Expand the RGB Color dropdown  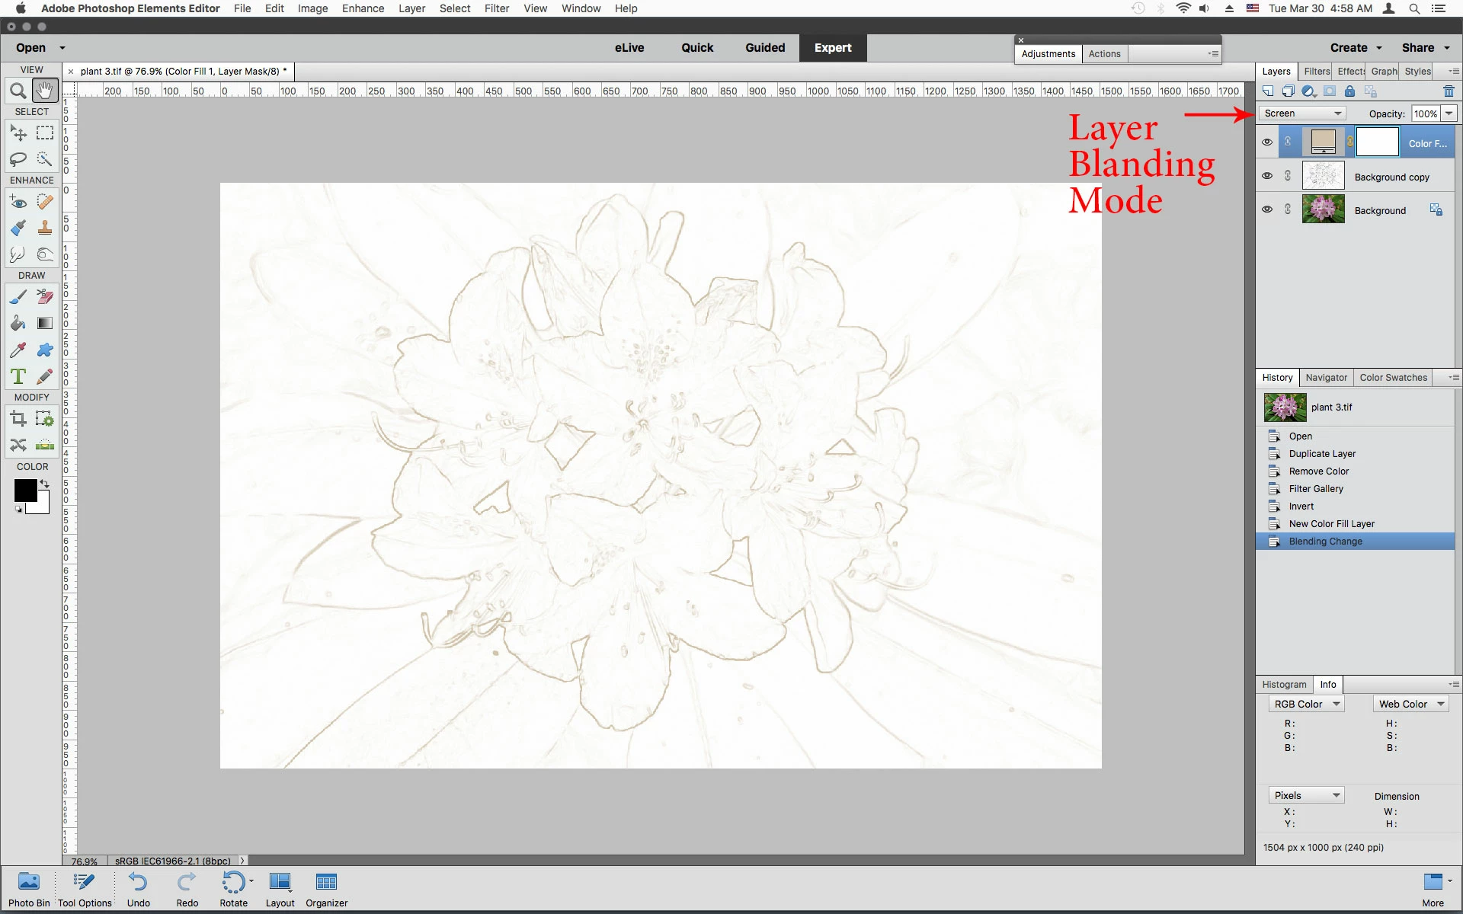tap(1306, 705)
